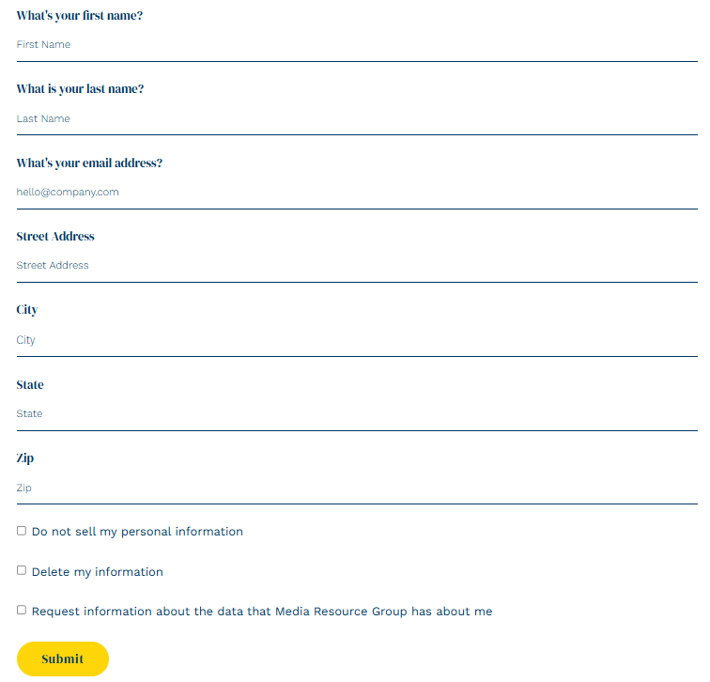Click the bold 'Zip' heading label
This screenshot has height=682, width=710.
(25, 458)
